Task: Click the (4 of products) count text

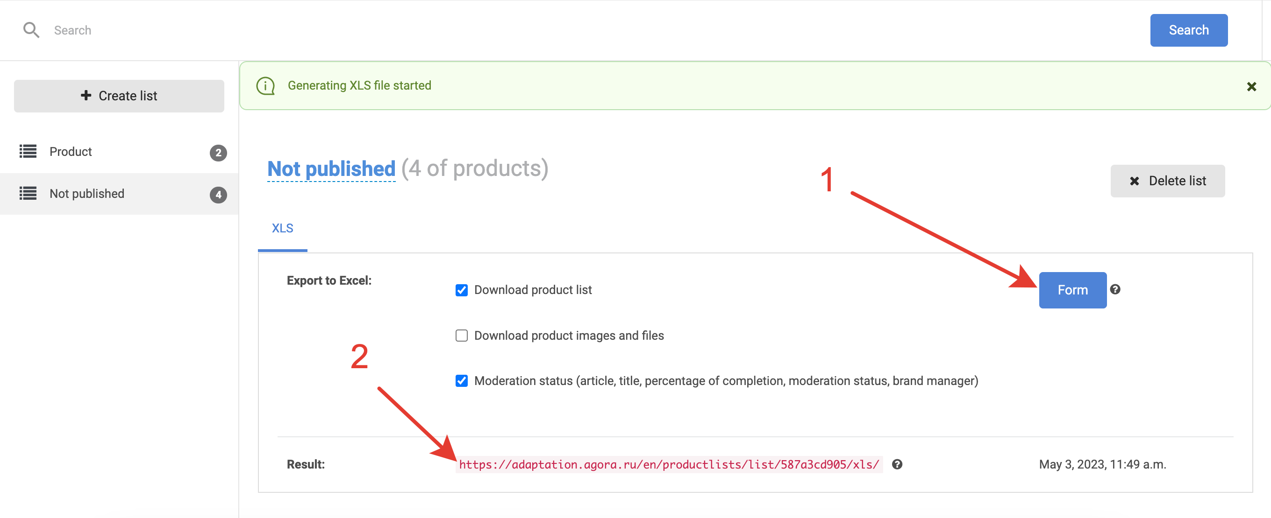Action: [x=475, y=168]
